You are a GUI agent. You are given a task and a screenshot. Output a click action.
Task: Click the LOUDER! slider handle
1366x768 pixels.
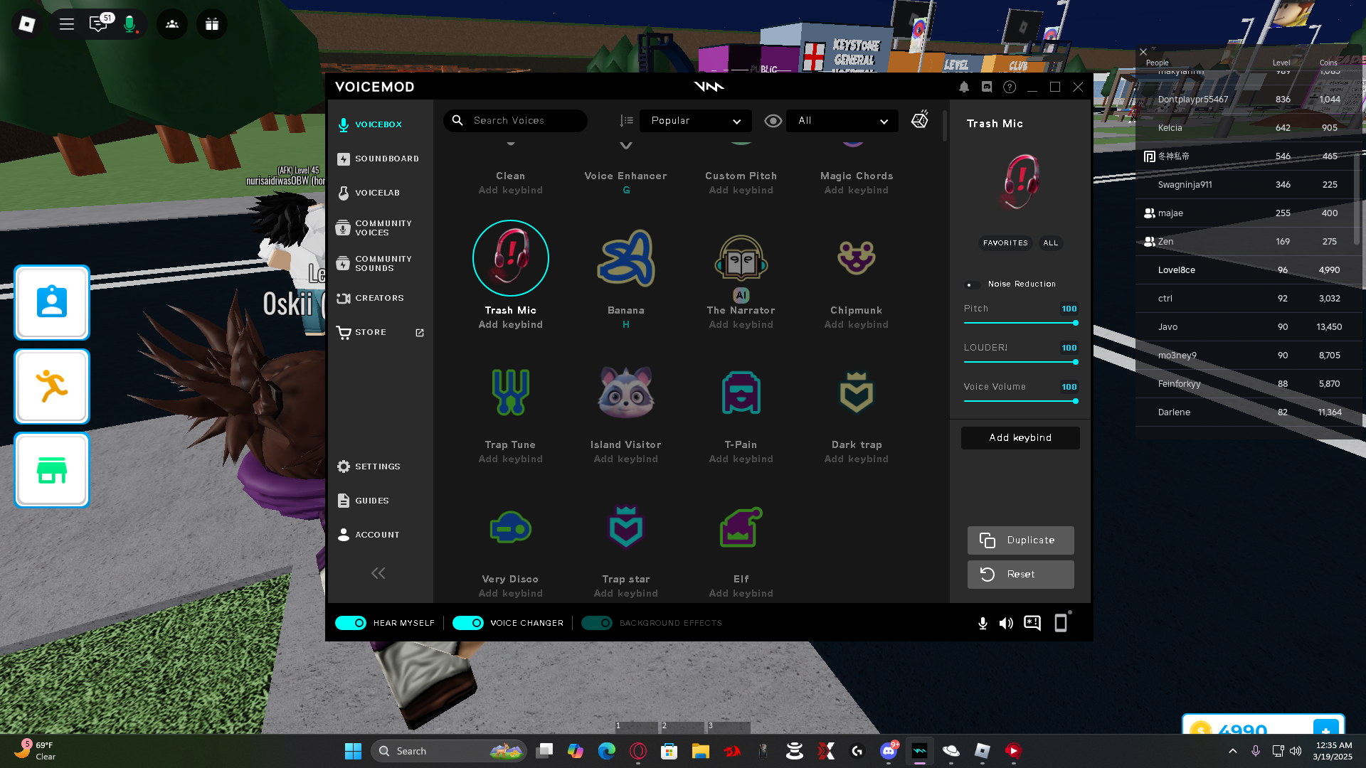[1075, 362]
